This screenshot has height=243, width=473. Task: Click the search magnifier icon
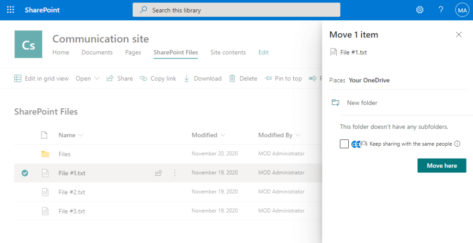pos(143,10)
